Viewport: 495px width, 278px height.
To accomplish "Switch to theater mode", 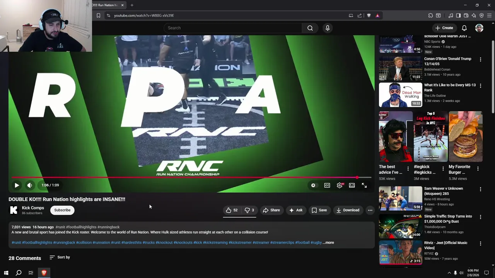I will click(352, 185).
